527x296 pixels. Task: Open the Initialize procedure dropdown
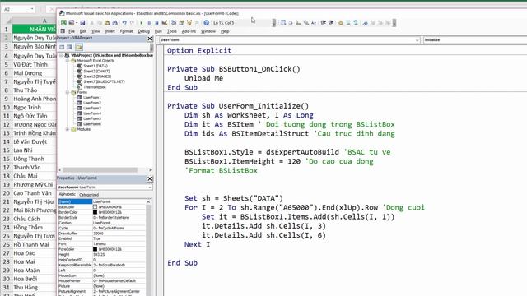click(x=475, y=40)
